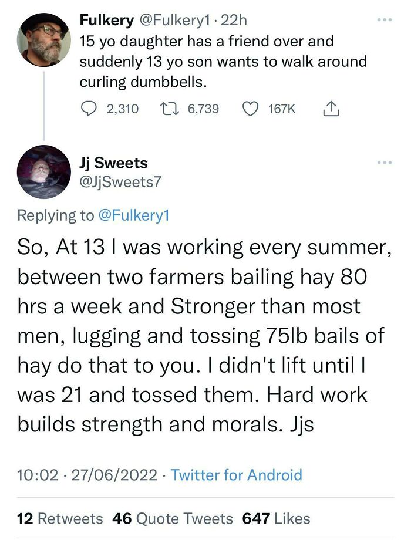411x540 pixels.
Task: View the 647 Likes list
Action: click(x=277, y=518)
